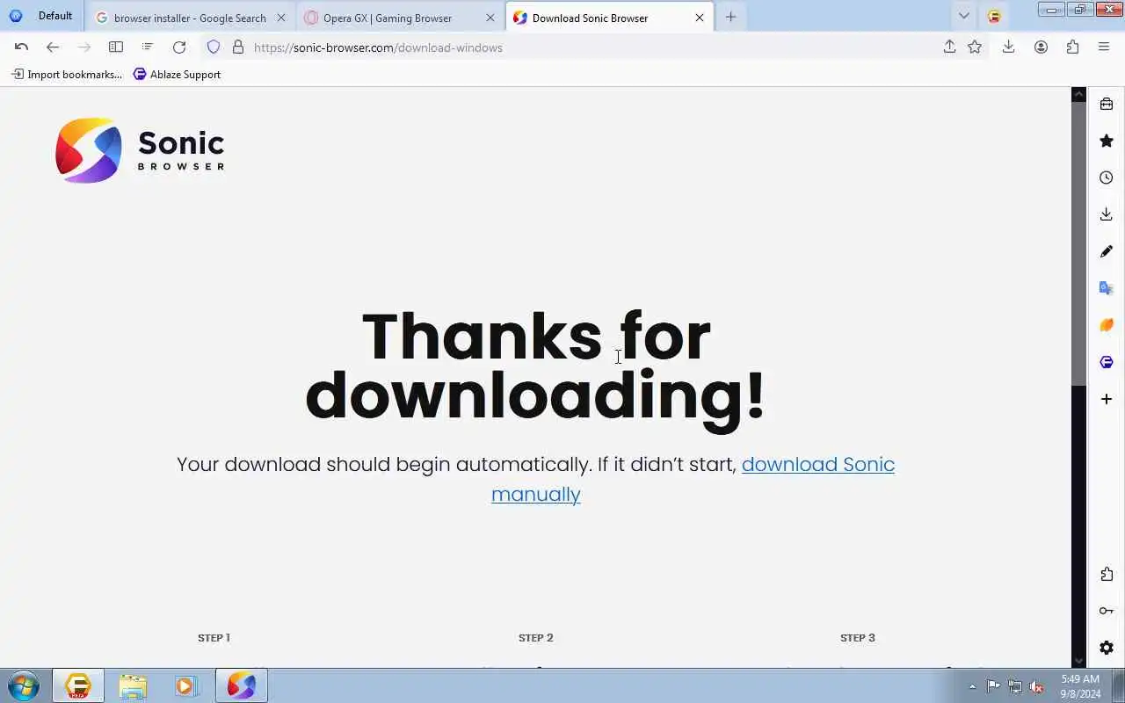Click the STEP 2 label

click(535, 638)
